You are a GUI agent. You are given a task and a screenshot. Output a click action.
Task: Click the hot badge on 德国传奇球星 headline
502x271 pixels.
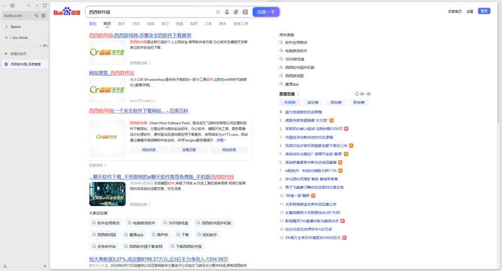332,120
